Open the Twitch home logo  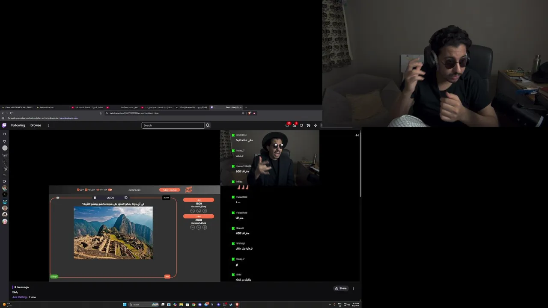tap(4, 125)
